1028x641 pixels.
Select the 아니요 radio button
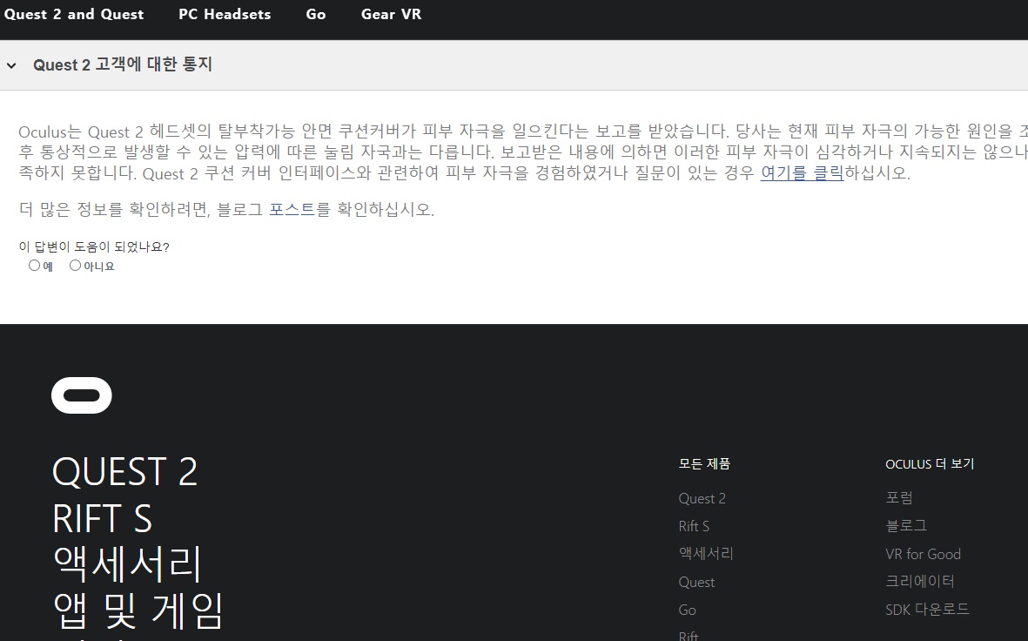(75, 265)
